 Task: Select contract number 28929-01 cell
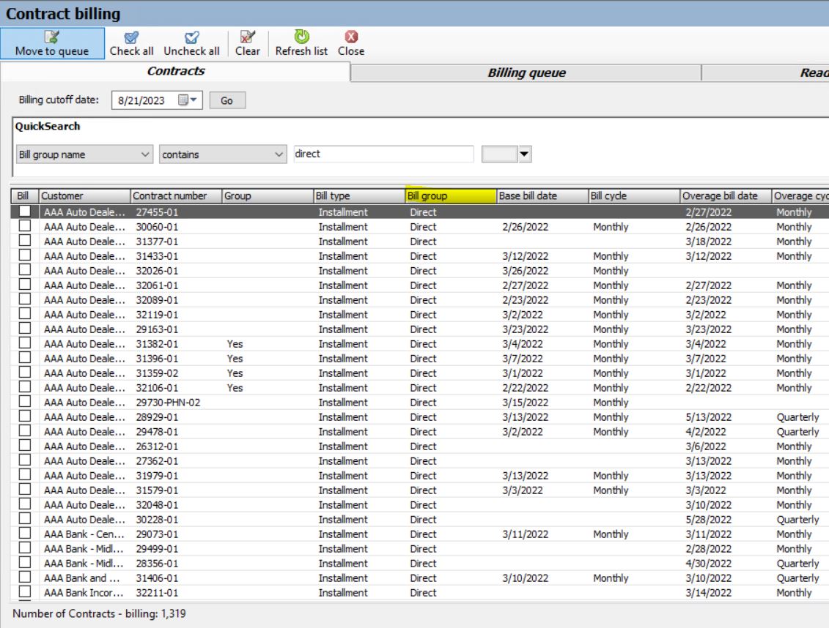pyautogui.click(x=157, y=417)
